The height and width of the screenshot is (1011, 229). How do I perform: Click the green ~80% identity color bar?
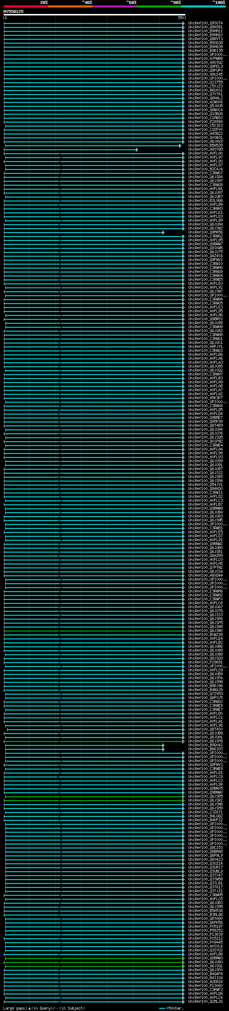pyautogui.click(x=159, y=6)
